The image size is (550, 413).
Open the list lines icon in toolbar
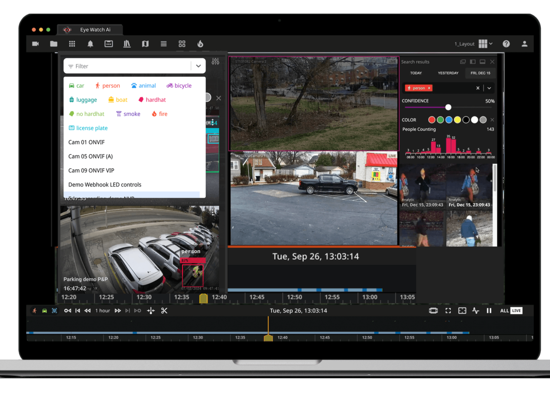164,44
